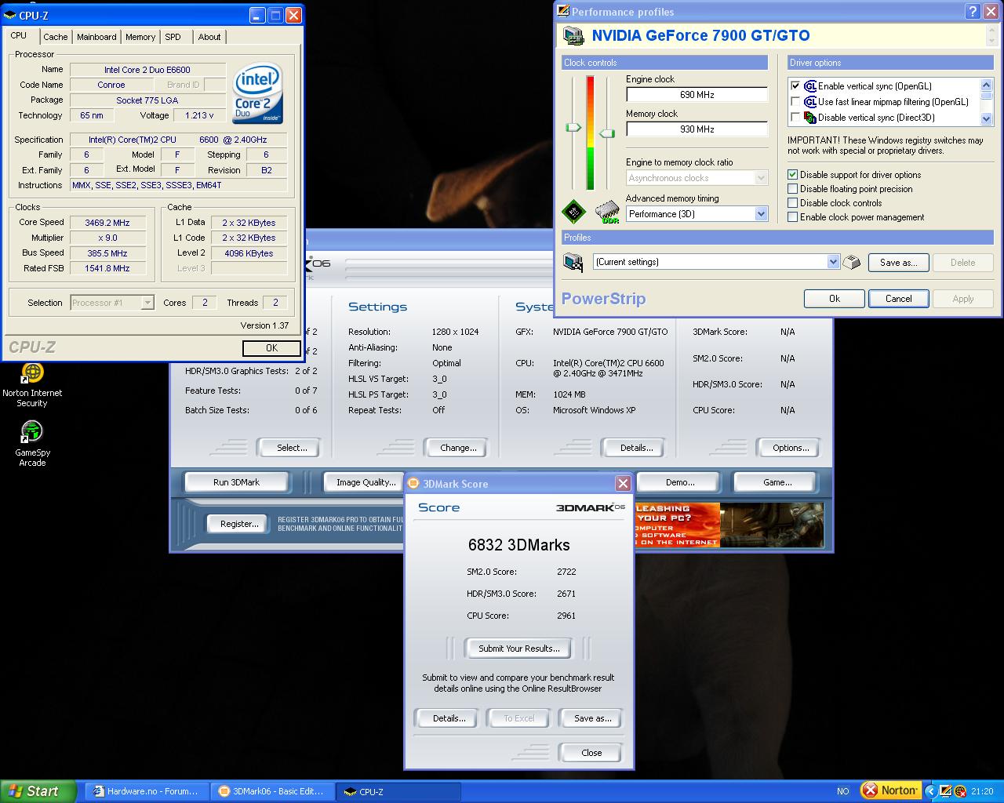
Task: Click Image Quality button in 3DMark06
Action: [x=366, y=482]
